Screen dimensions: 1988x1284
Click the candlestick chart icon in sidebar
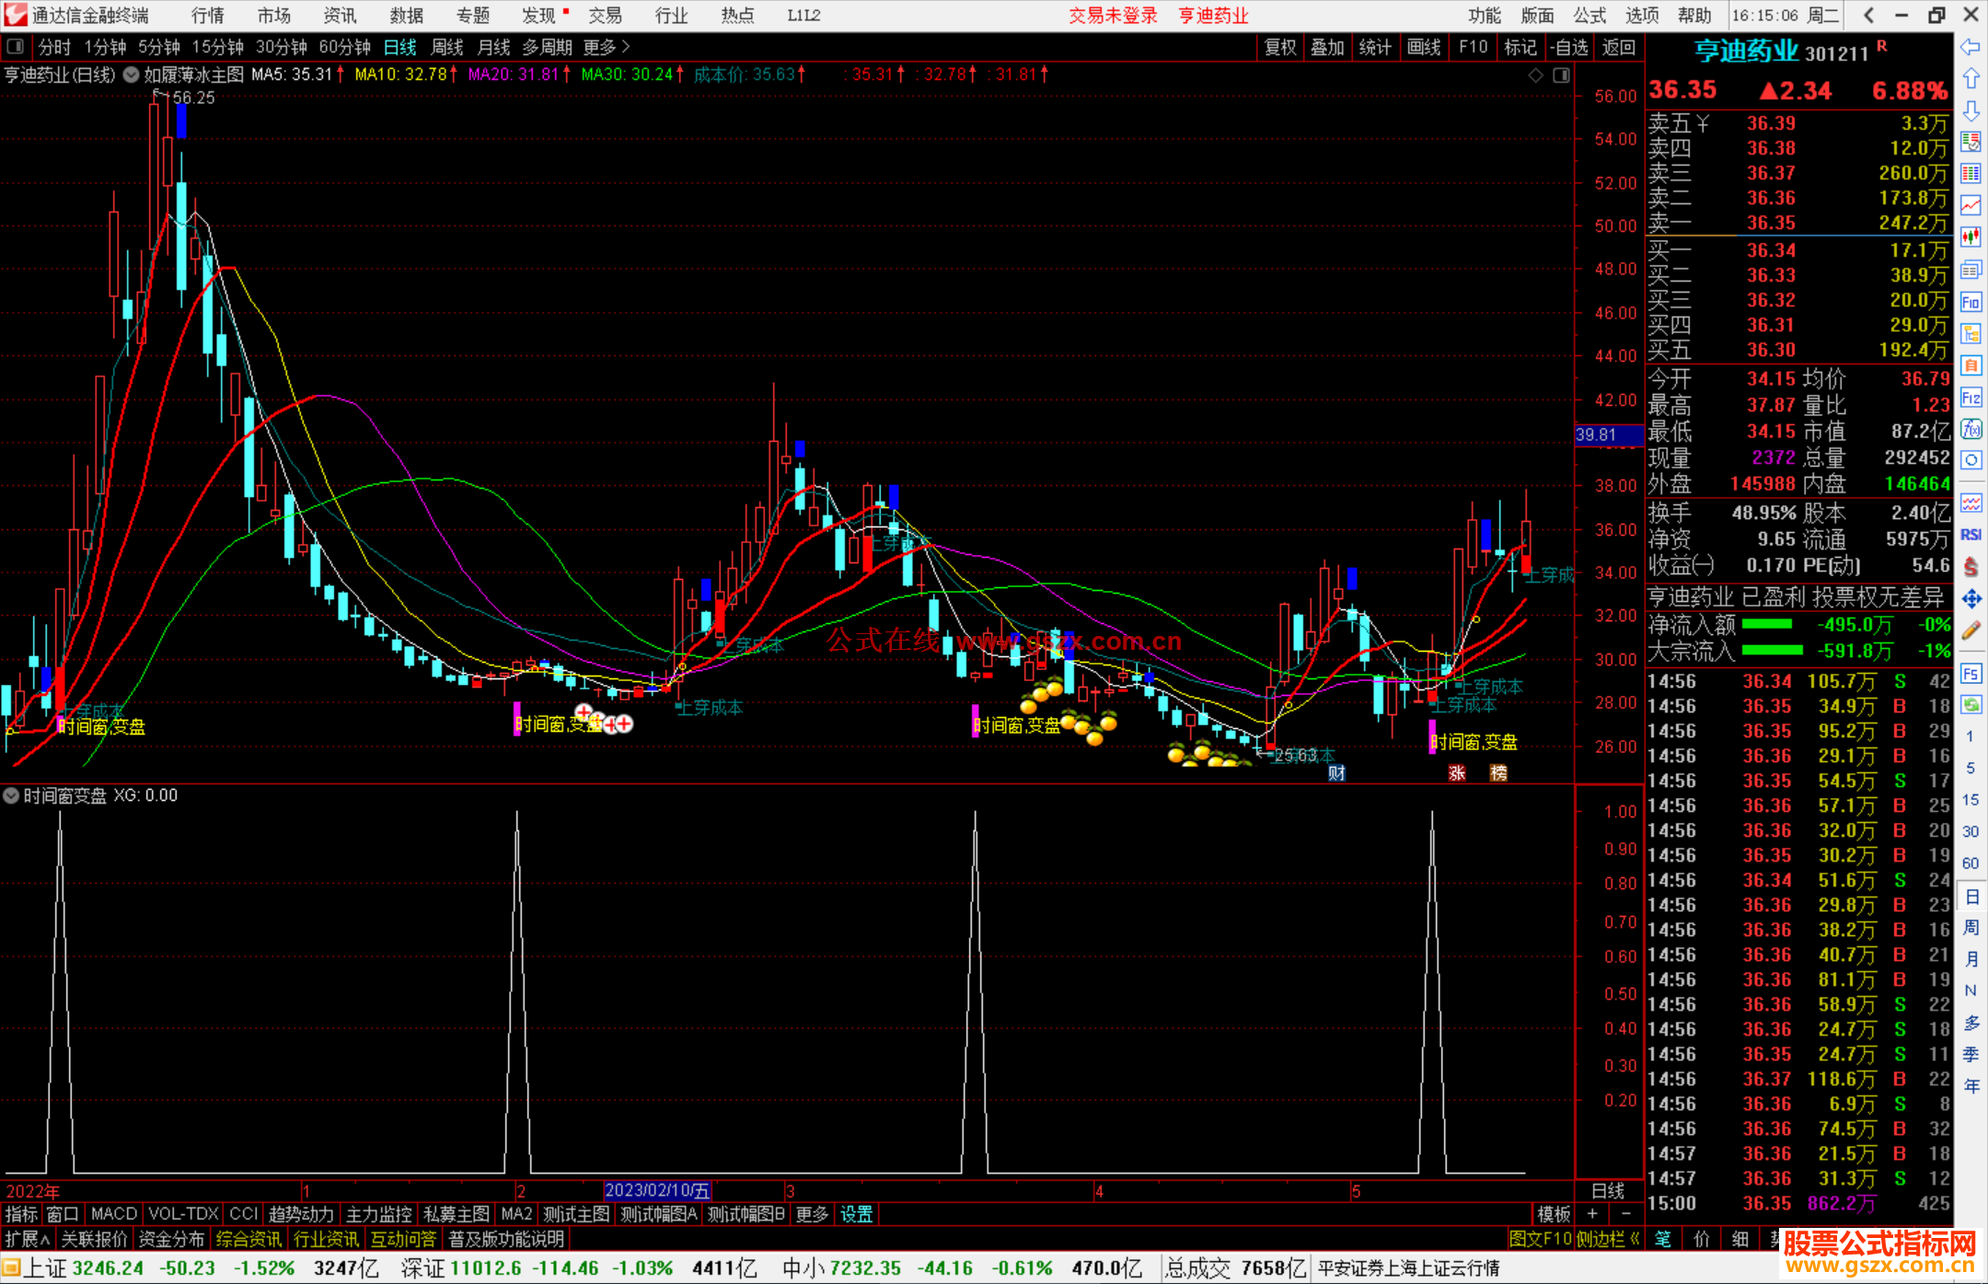pos(1971,237)
